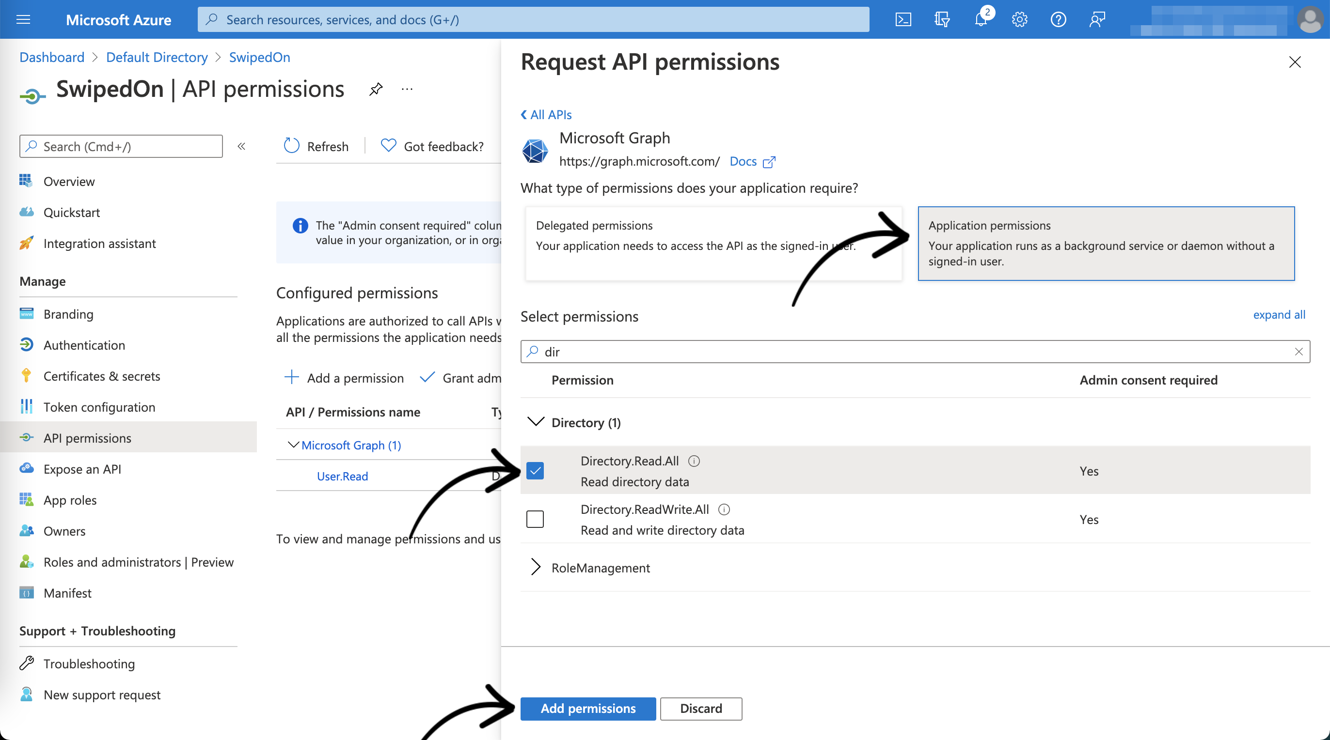
Task: Click the Directory.Read.All info icon
Action: point(695,461)
